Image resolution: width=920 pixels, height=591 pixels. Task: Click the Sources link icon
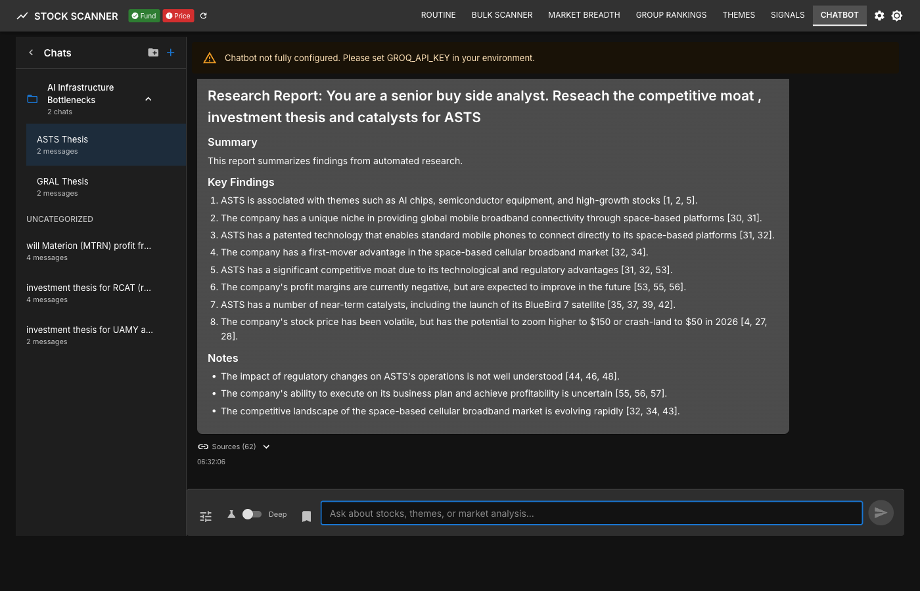point(203,447)
